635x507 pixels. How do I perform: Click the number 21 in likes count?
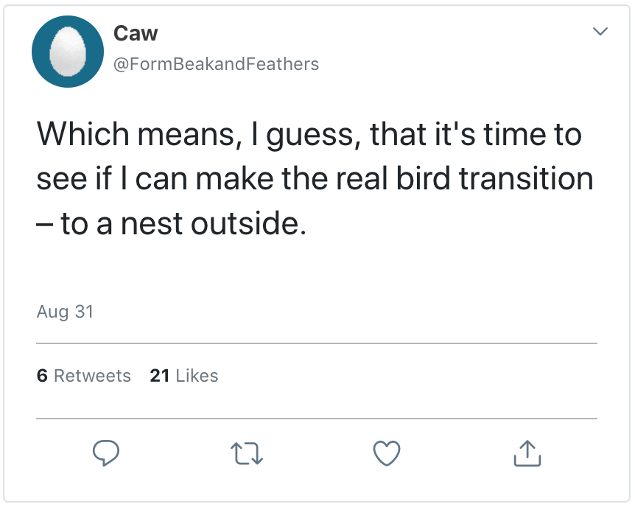pyautogui.click(x=160, y=376)
